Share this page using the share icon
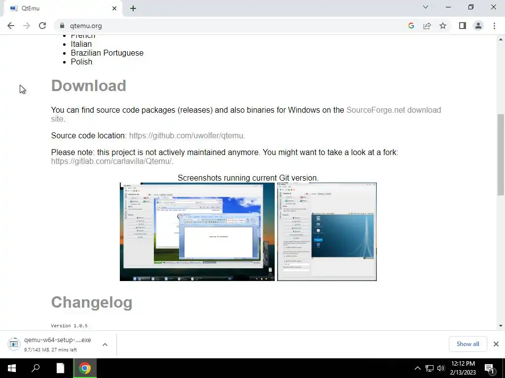This screenshot has height=378, width=505. pos(427,26)
